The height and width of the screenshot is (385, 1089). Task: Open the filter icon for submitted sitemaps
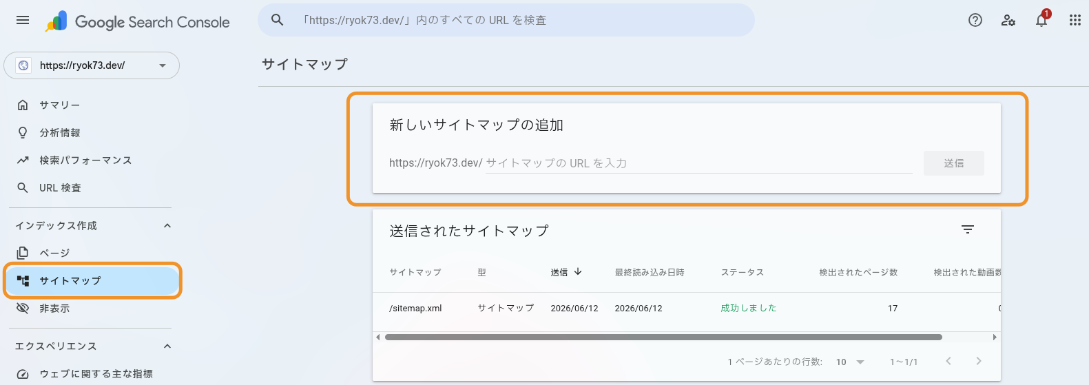click(968, 229)
